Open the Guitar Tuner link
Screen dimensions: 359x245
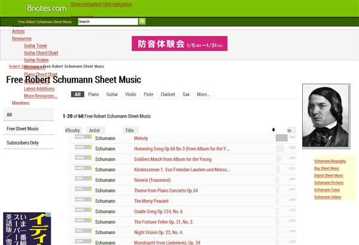35,45
